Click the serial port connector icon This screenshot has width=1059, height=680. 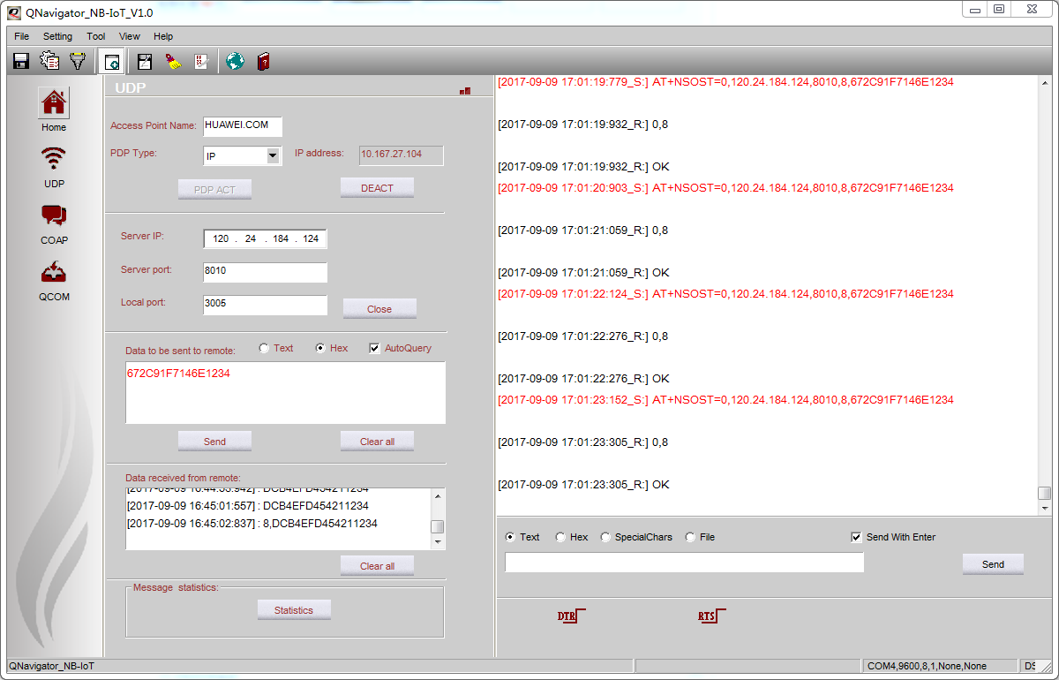point(79,61)
